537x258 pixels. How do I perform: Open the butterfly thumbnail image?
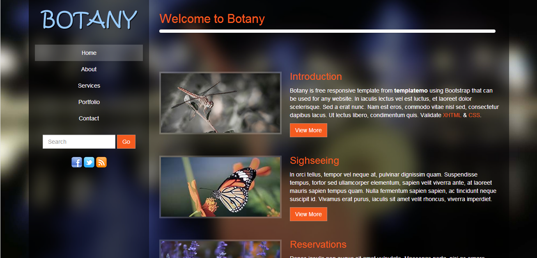coord(220,187)
